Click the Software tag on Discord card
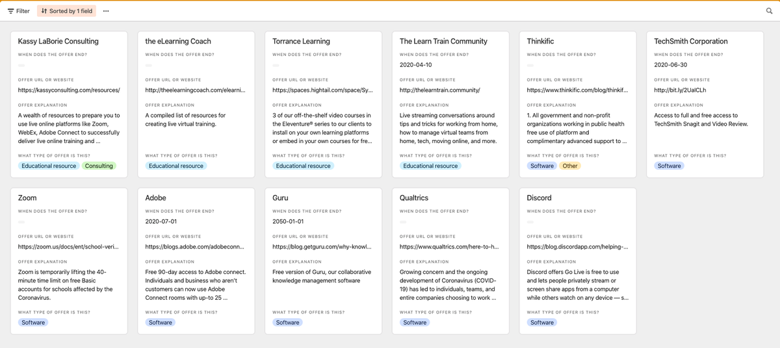 [x=542, y=323]
